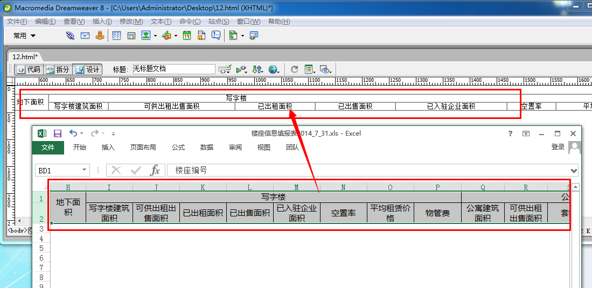The width and height of the screenshot is (592, 288).
Task: Click the Undo arrow in Excel
Action: point(73,133)
